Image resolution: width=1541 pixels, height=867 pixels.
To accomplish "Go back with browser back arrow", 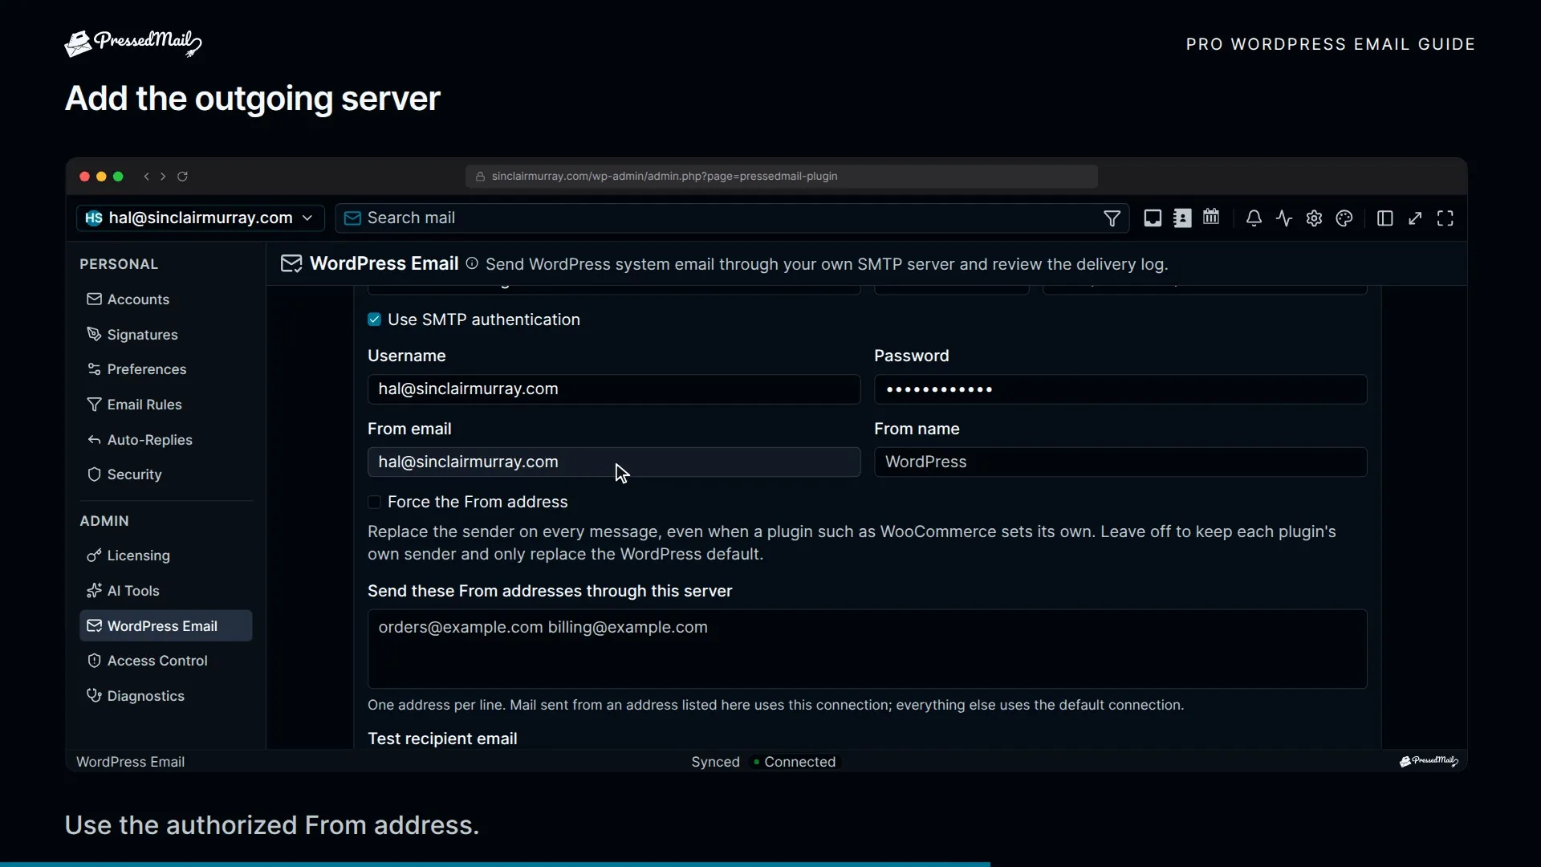I will (x=146, y=177).
